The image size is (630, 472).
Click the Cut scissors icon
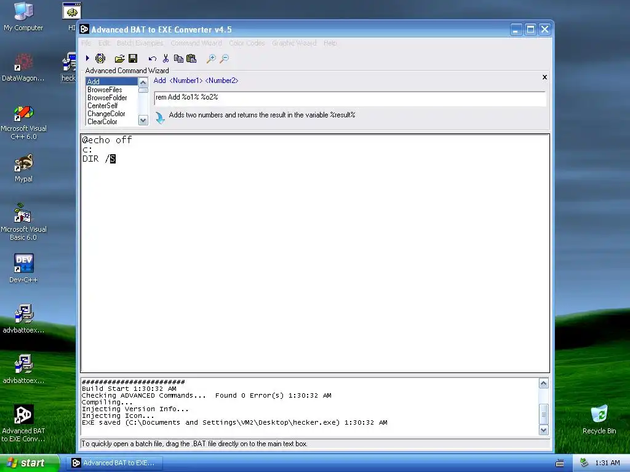pyautogui.click(x=165, y=58)
